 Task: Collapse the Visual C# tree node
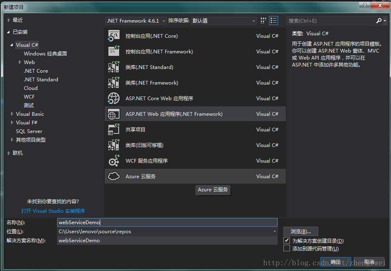(x=11, y=45)
